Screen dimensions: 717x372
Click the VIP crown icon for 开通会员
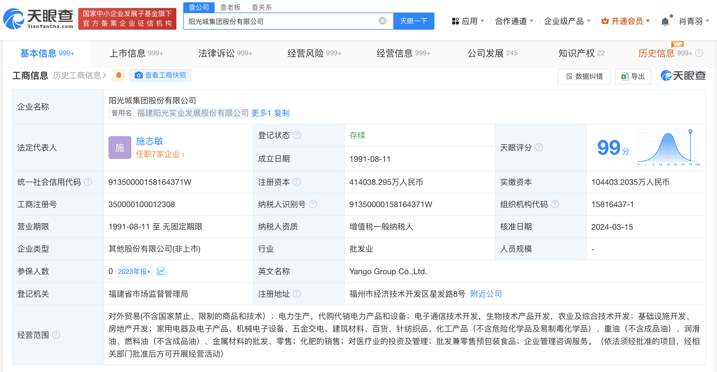(x=606, y=21)
